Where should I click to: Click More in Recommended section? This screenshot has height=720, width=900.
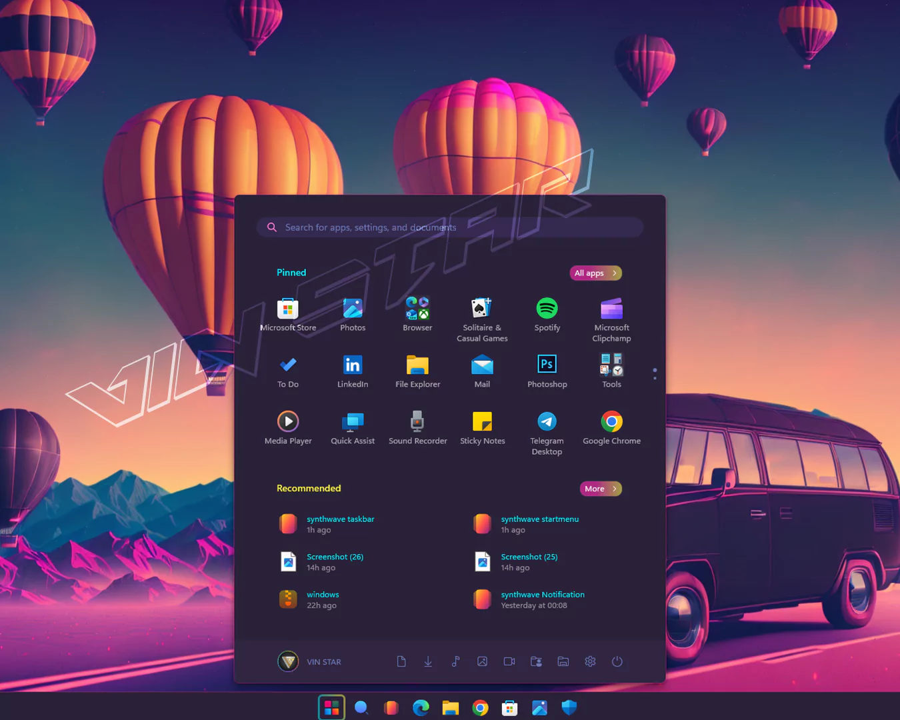click(x=601, y=489)
